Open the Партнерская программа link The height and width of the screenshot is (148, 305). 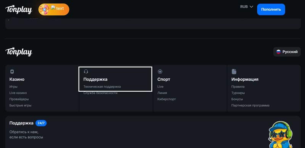250,105
